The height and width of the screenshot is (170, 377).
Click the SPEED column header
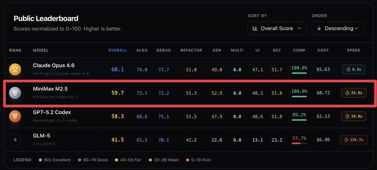tap(353, 50)
